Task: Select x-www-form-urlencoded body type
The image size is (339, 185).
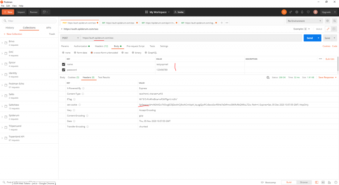Action: 92,53
